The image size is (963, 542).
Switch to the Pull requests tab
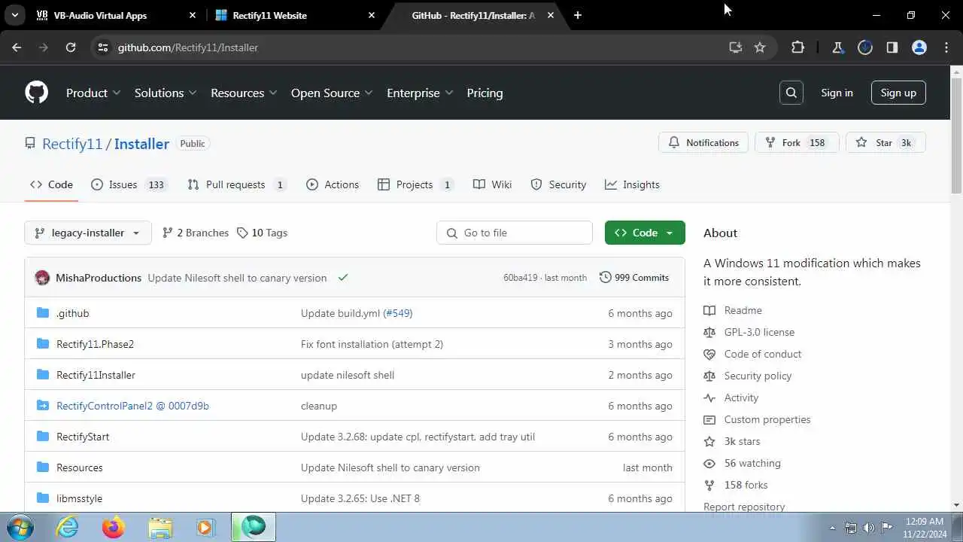(237, 184)
